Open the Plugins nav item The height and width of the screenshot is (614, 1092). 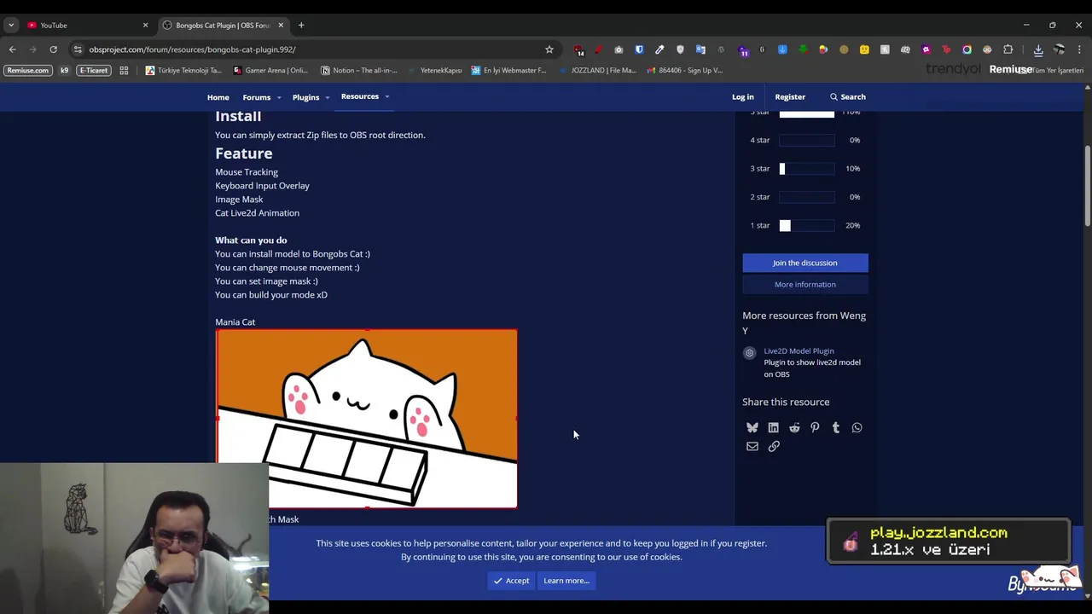click(305, 97)
